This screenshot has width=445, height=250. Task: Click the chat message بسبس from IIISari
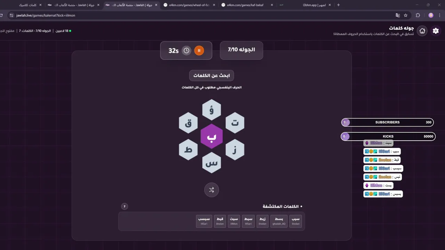click(x=383, y=194)
